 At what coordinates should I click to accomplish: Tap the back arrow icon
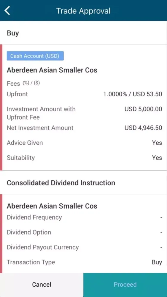click(x=7, y=10)
